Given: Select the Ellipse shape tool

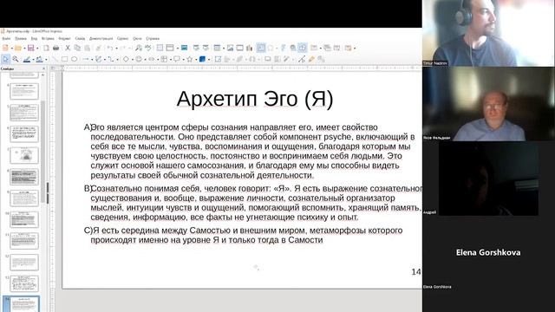Looking at the screenshot, I should (x=75, y=59).
